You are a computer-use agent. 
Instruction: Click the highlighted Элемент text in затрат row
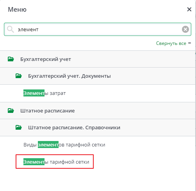34,93
